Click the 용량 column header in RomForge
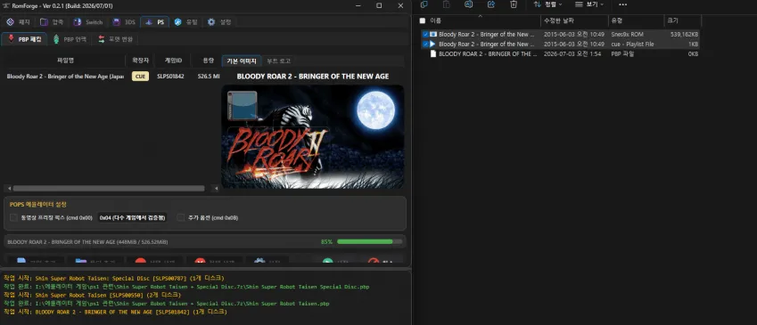Screen dimensions: 757x325 point(208,61)
